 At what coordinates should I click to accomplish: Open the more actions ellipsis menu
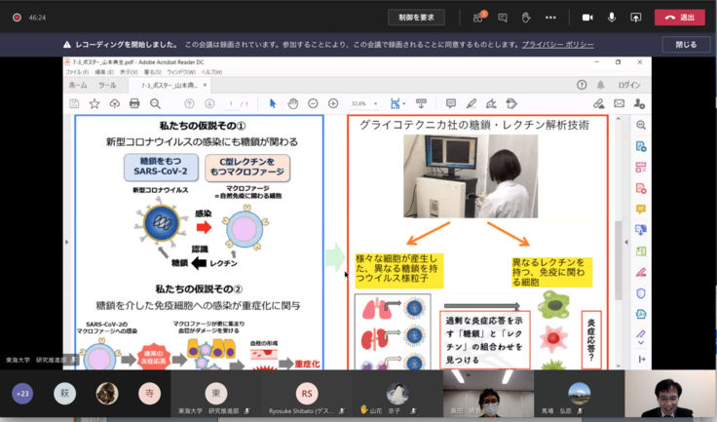[551, 18]
